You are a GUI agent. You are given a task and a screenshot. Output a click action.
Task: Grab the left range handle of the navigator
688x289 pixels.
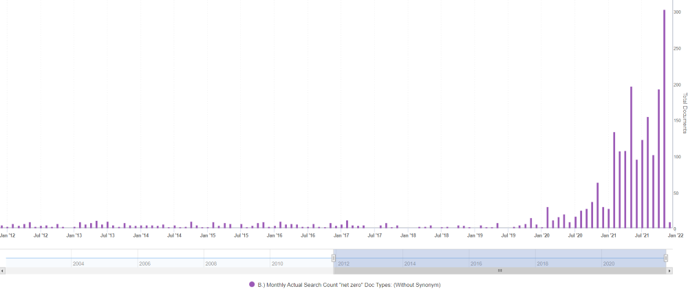coord(334,258)
